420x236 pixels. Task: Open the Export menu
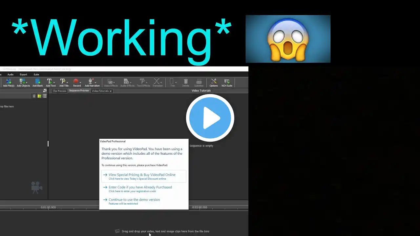tap(23, 74)
